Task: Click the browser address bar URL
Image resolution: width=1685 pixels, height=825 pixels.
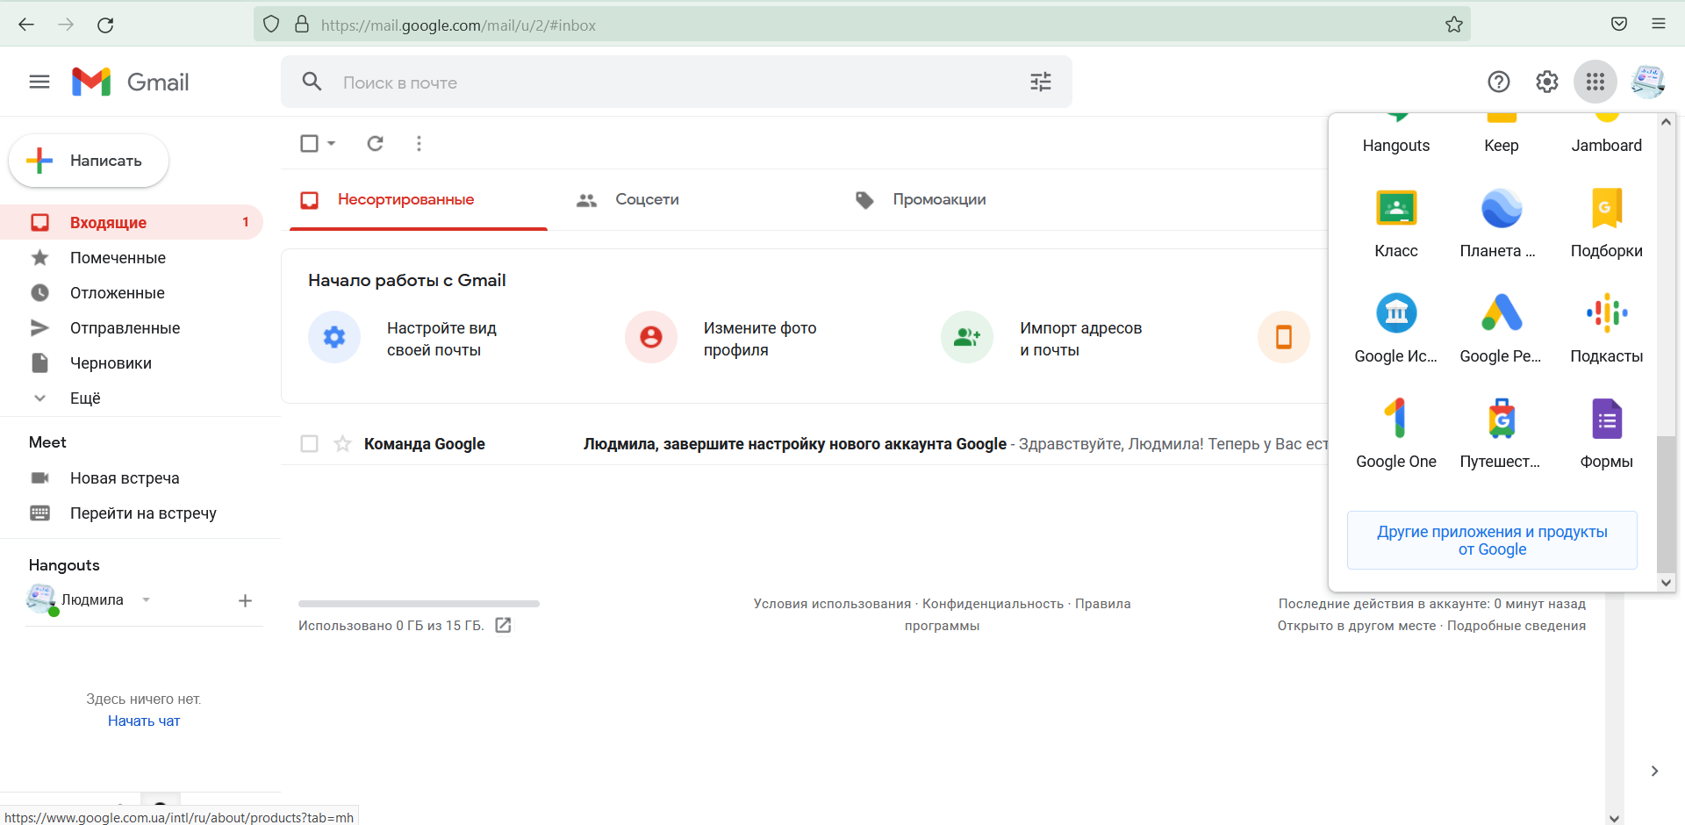Action: pos(458,25)
